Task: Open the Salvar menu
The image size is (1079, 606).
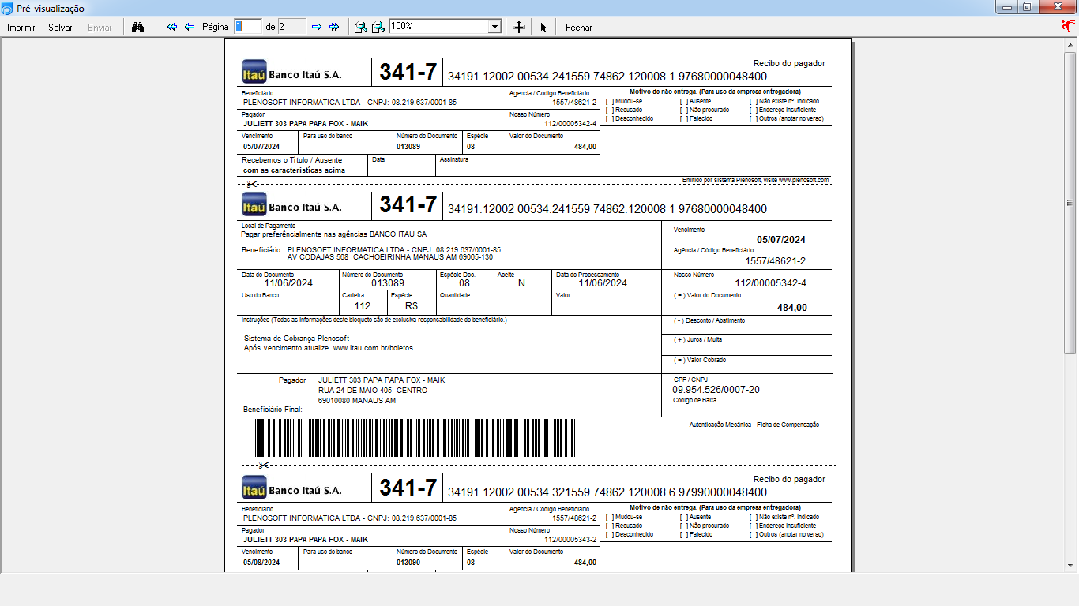Action: [60, 28]
